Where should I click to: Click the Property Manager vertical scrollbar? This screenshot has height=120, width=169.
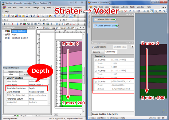[49, 91]
